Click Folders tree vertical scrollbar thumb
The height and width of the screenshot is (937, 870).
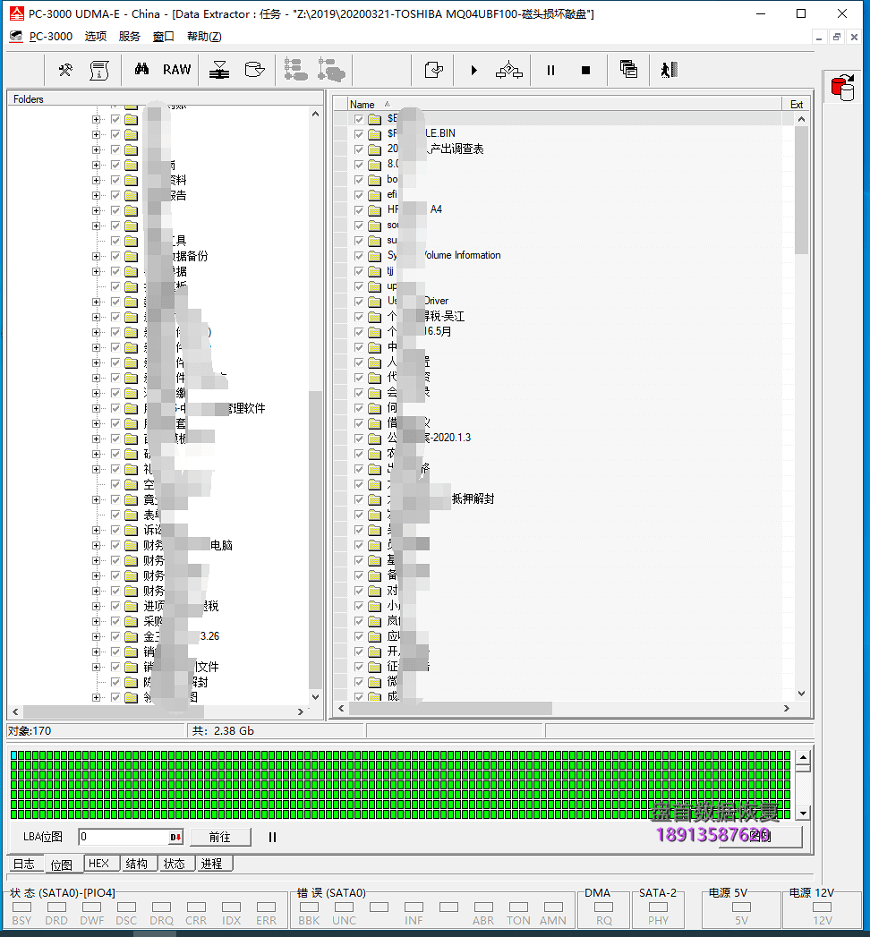pyautogui.click(x=315, y=539)
